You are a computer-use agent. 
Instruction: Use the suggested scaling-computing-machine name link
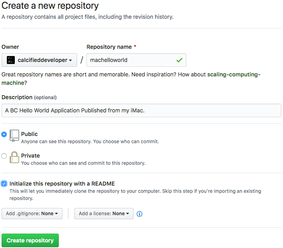(x=233, y=75)
